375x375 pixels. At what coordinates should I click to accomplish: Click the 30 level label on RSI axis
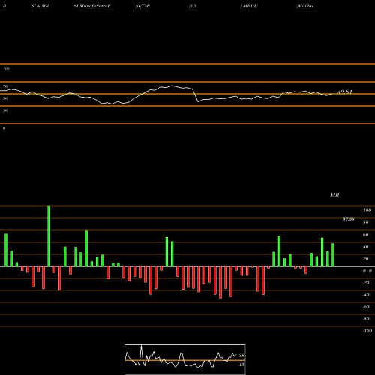(5, 110)
